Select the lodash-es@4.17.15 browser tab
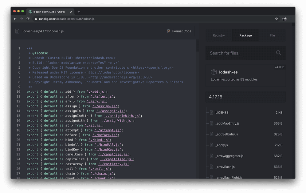The width and height of the screenshot is (306, 193). [51, 12]
